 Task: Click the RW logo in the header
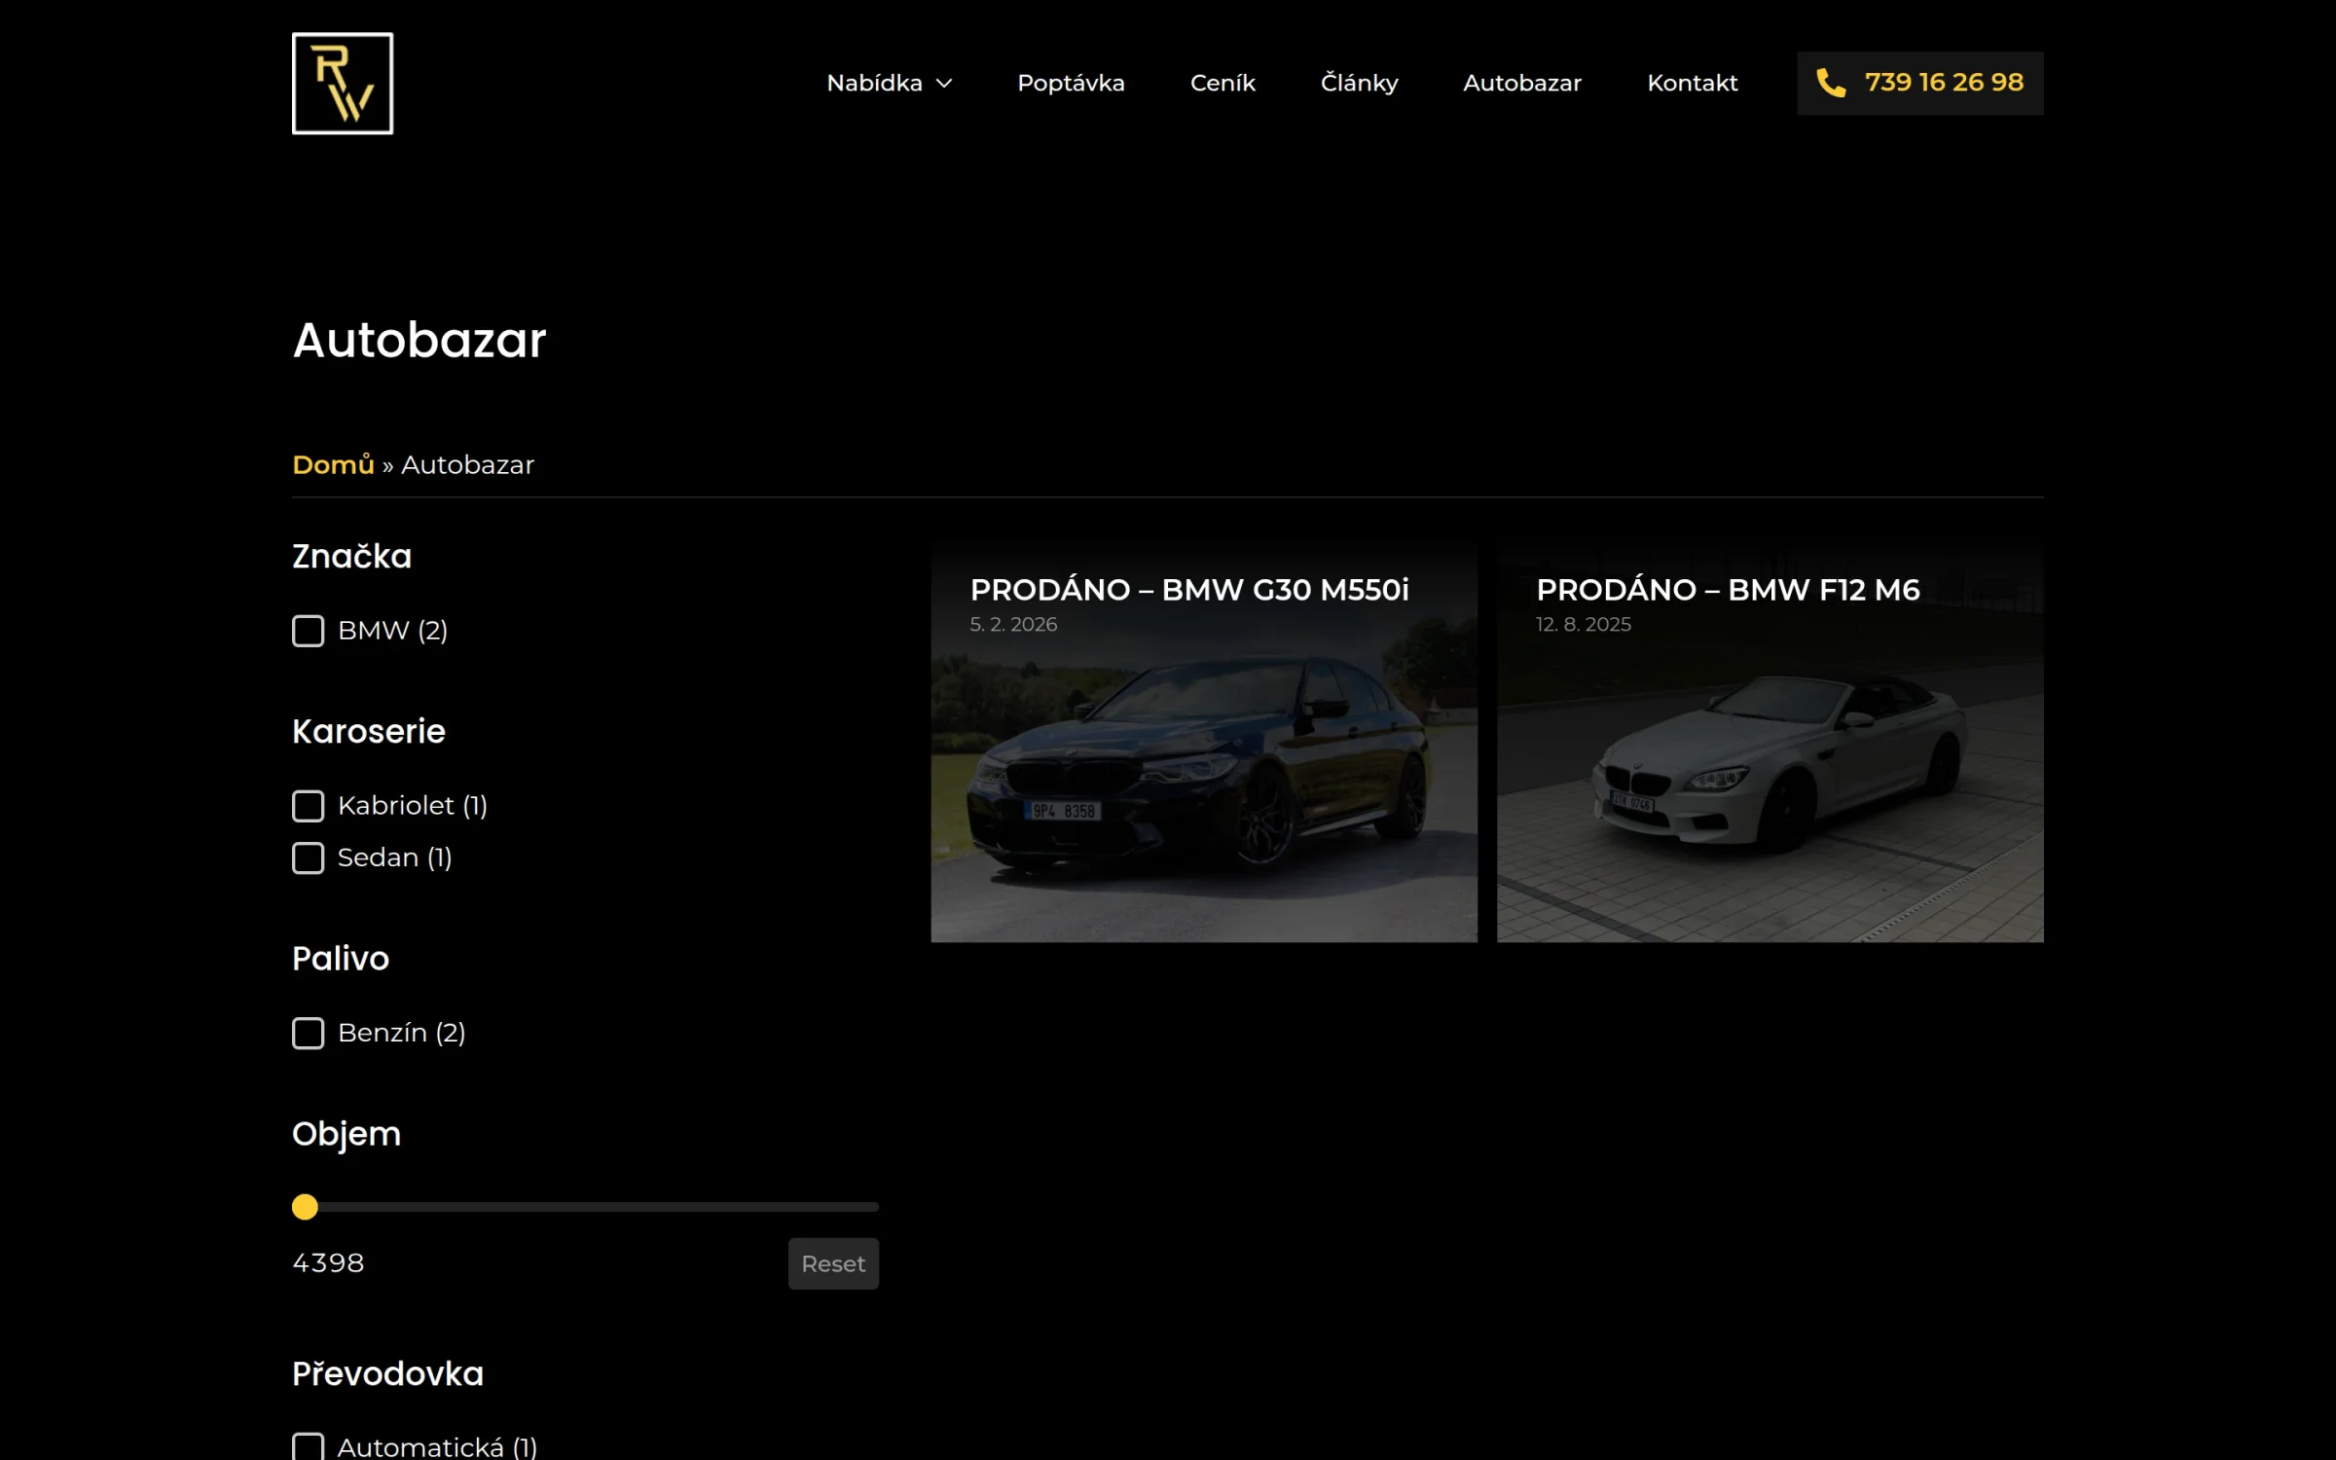tap(343, 84)
